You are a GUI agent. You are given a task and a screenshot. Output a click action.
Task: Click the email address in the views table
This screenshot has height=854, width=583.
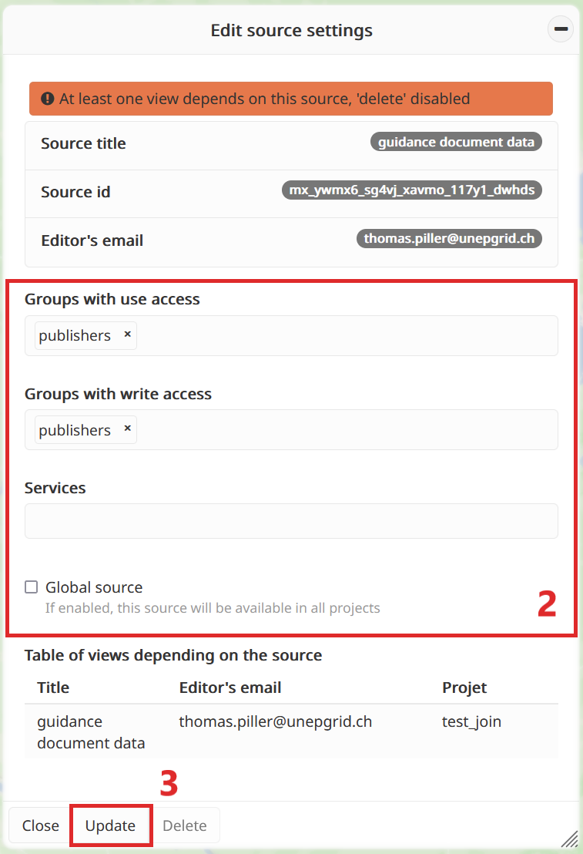pyautogui.click(x=275, y=722)
